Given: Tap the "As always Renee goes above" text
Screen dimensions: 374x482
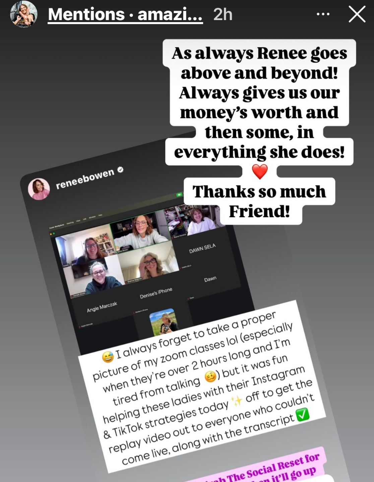Looking at the screenshot, I should (259, 63).
